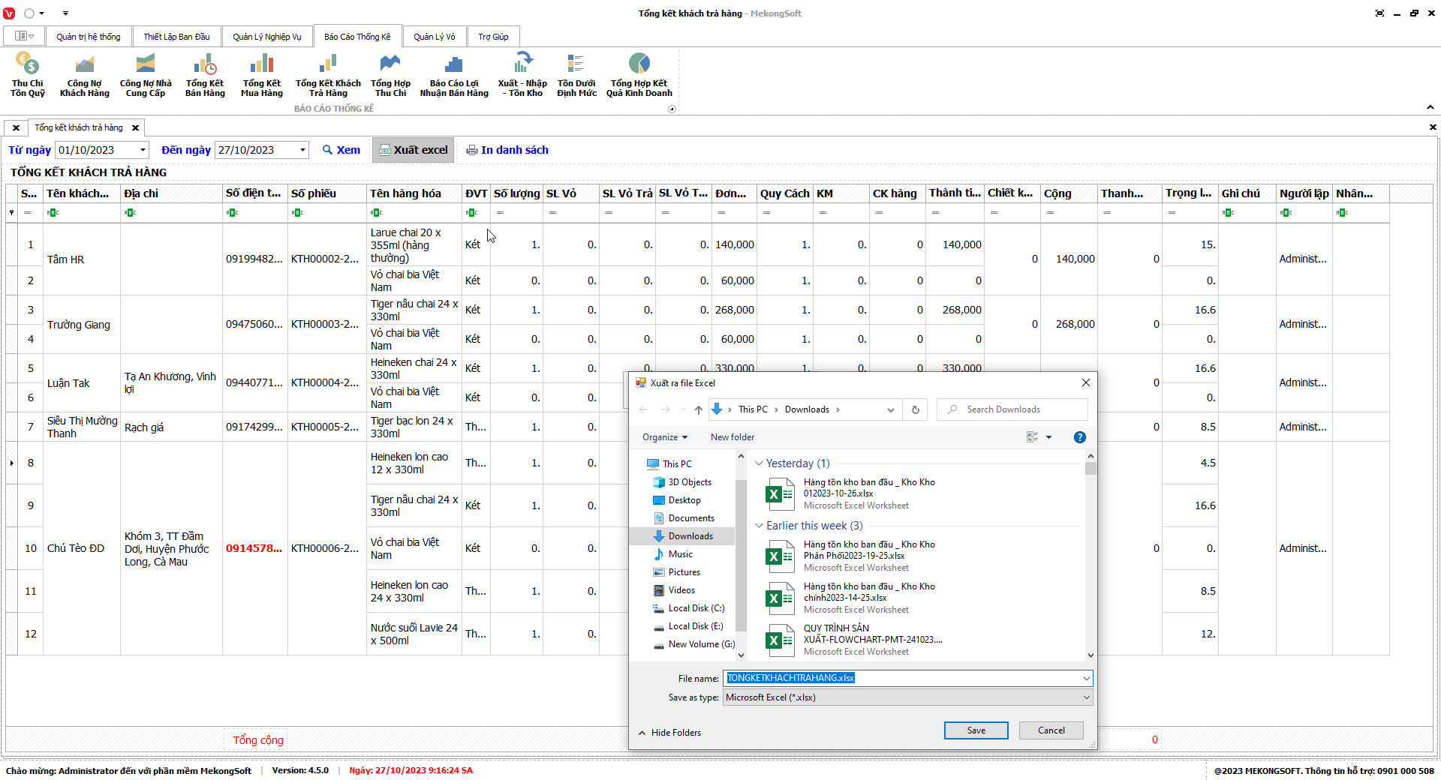Expand the Save as type dropdown
Viewport: 1441px width, 780px height.
click(x=1085, y=697)
